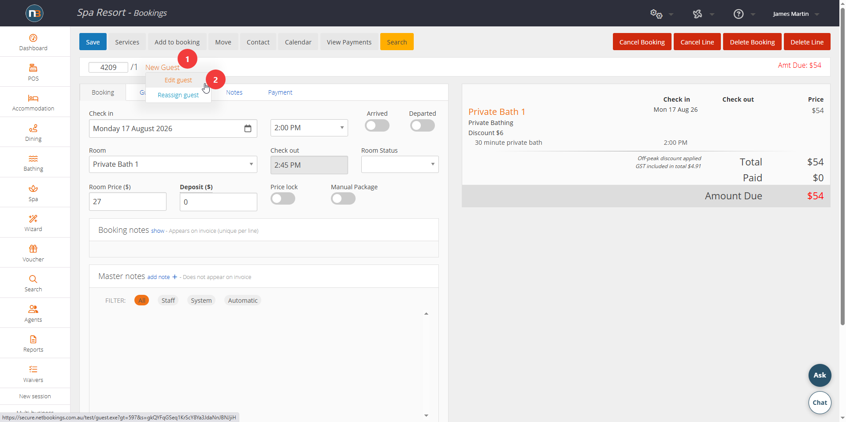
Task: Open the Services button
Action: click(x=127, y=42)
